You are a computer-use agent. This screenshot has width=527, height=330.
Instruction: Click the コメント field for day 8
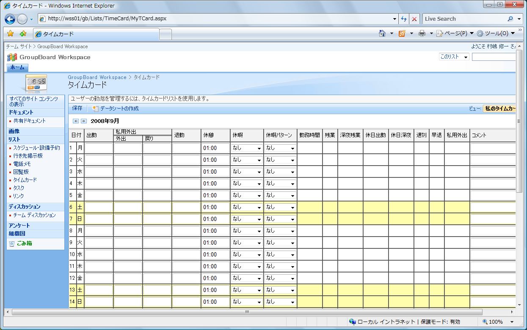(493, 231)
